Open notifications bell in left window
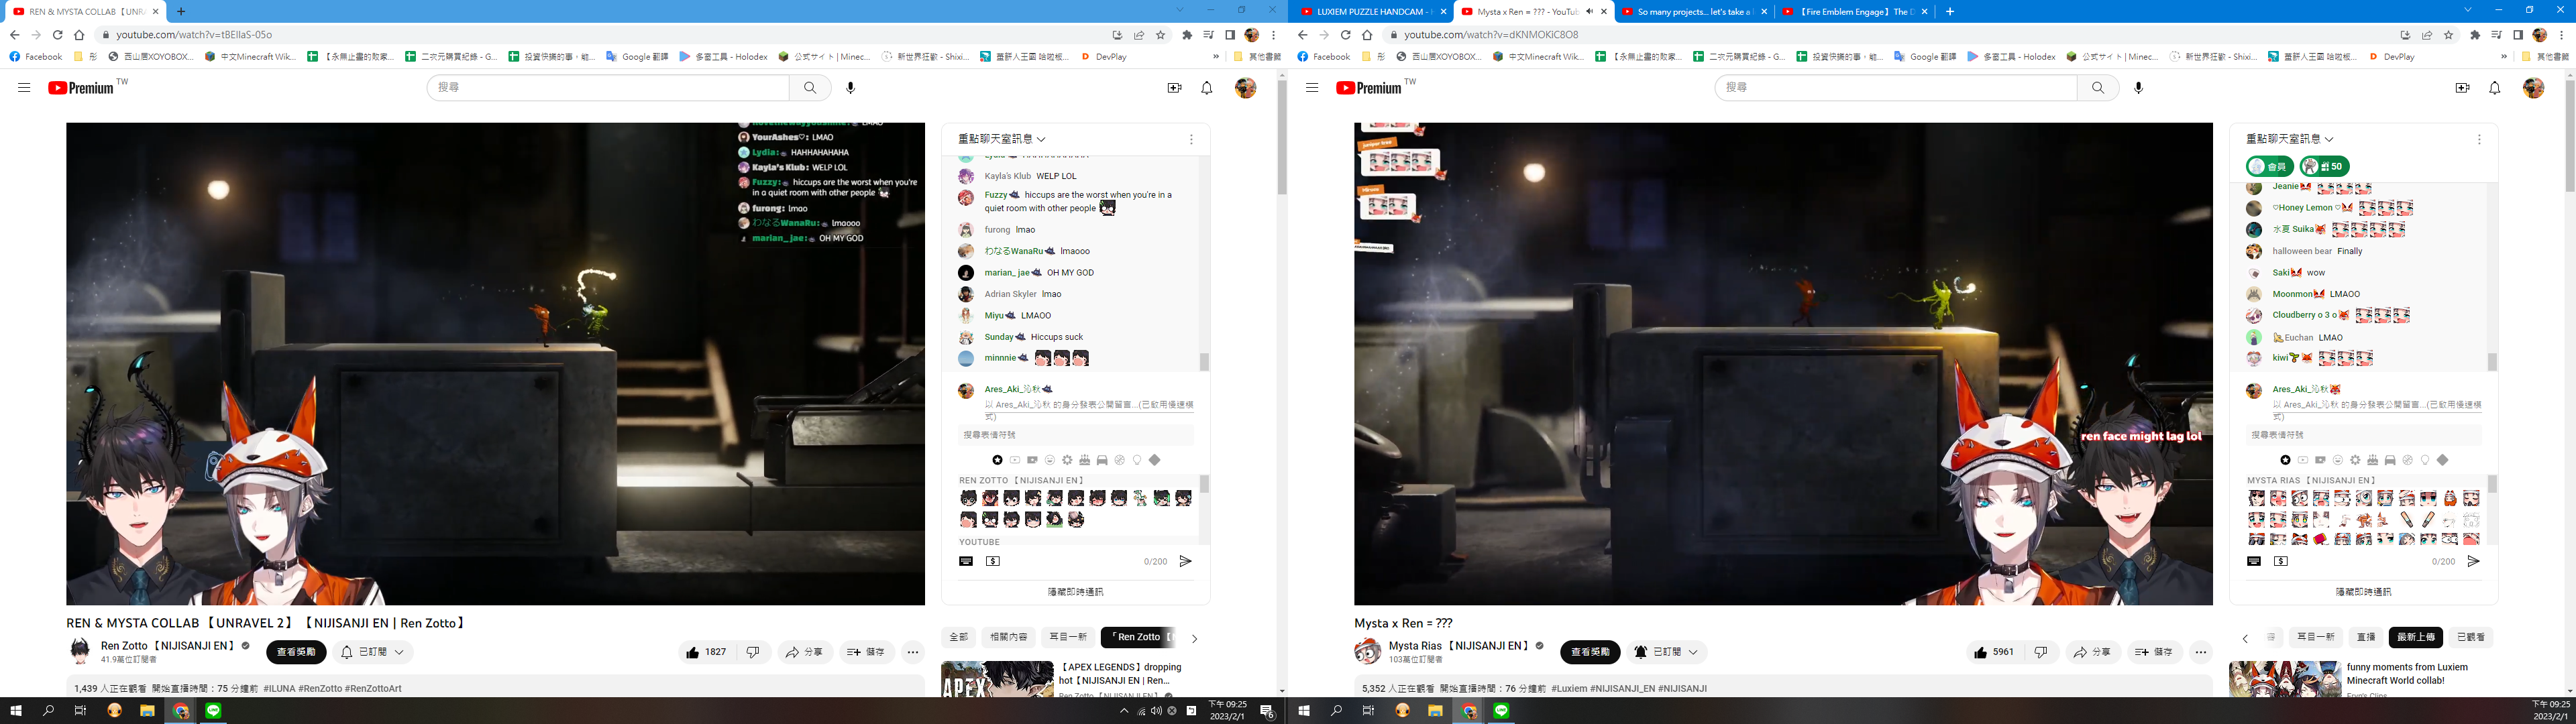 1207,88
